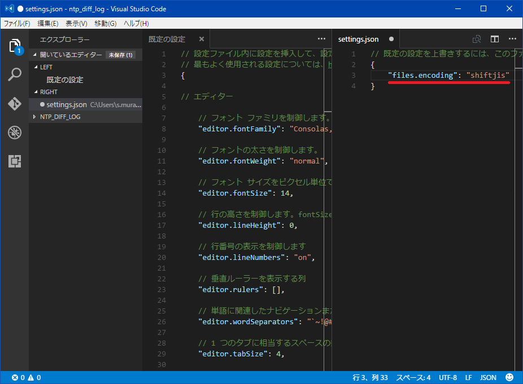Open more actions menu for 既定の設定 editor
Screen dimensions: 523x384
[321, 39]
